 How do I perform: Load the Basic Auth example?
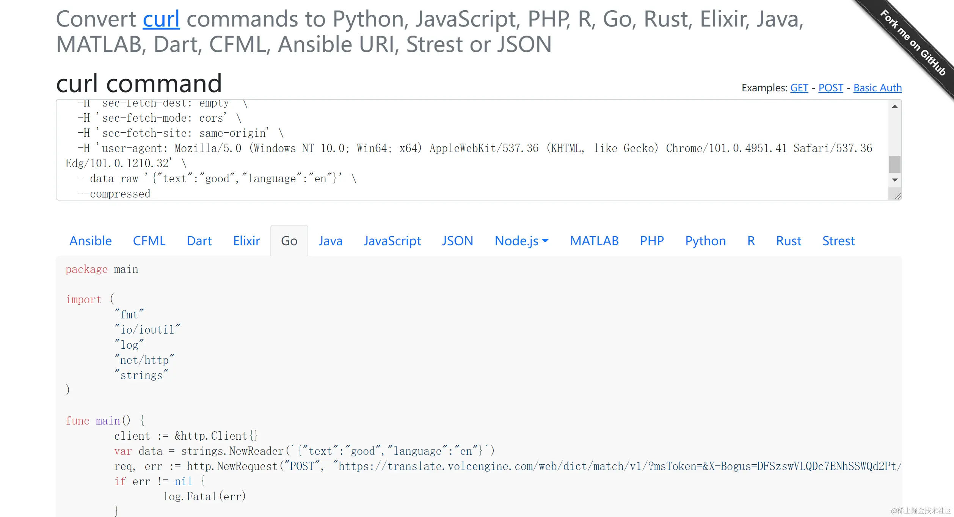(x=877, y=88)
